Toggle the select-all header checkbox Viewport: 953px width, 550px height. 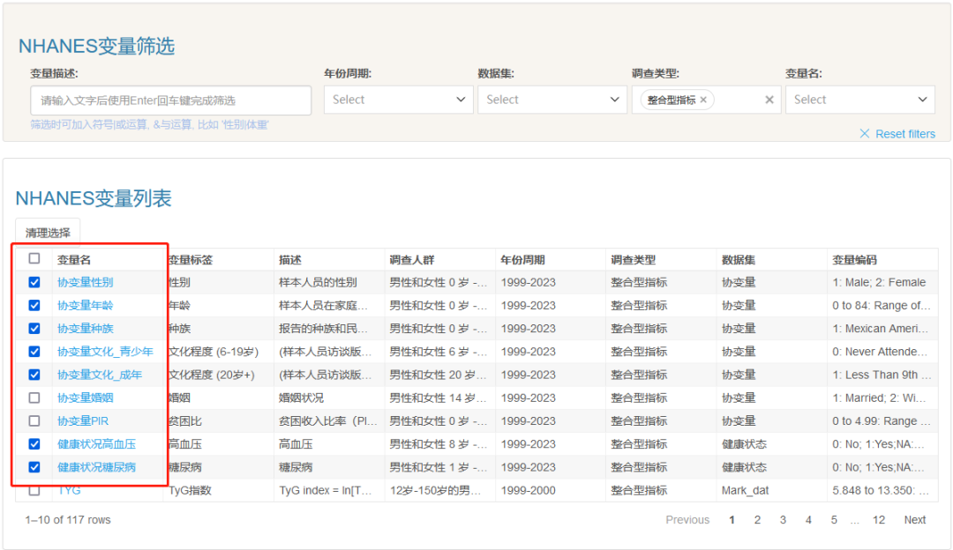tap(34, 258)
